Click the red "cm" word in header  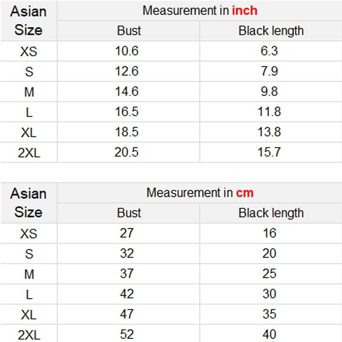click(245, 193)
